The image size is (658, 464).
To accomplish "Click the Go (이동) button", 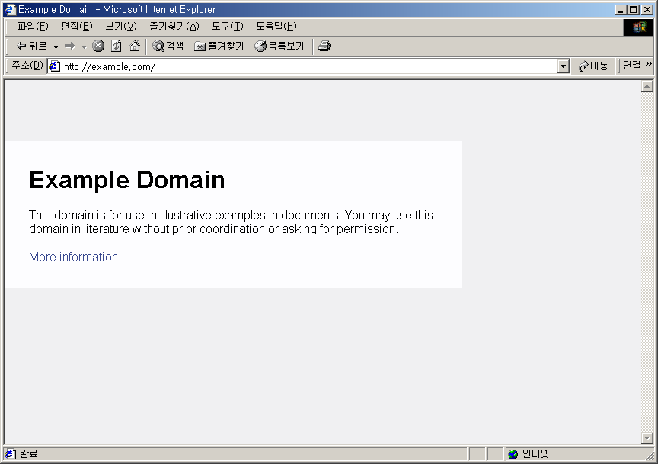I will [x=593, y=66].
